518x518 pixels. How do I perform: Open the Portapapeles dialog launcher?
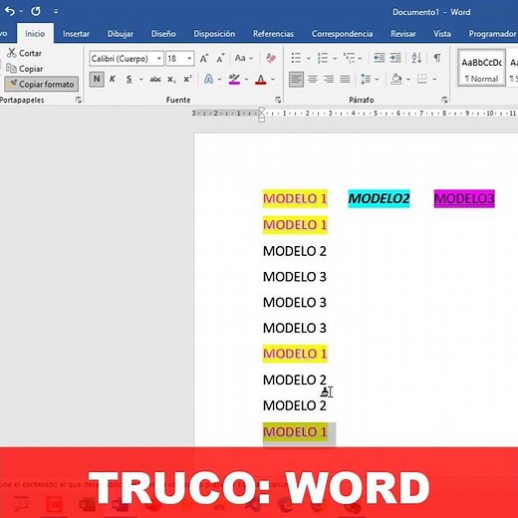(x=79, y=100)
